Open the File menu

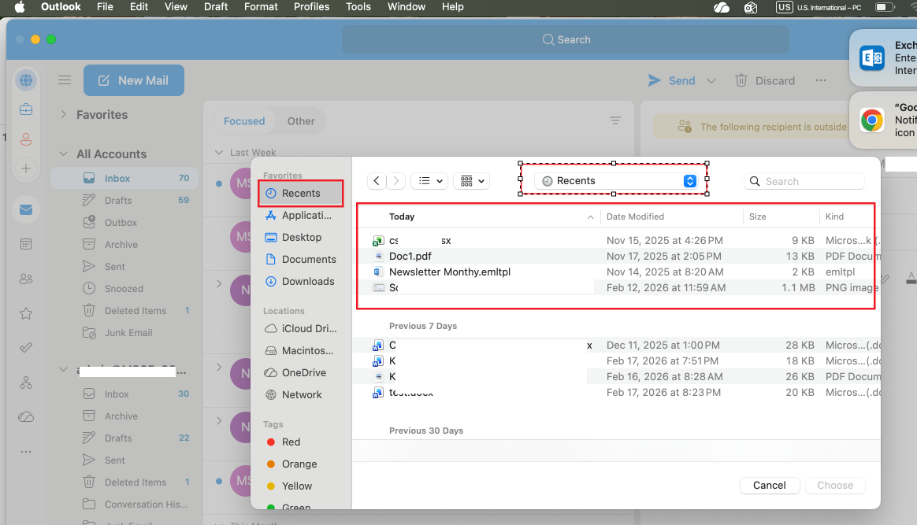pos(105,7)
